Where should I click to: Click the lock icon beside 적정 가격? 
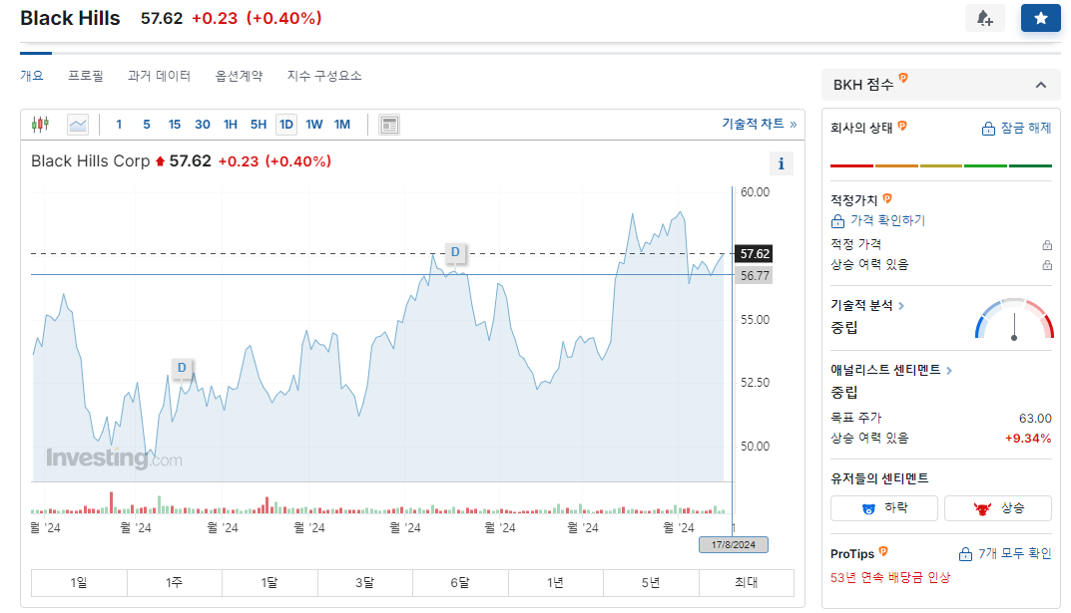(x=1046, y=245)
